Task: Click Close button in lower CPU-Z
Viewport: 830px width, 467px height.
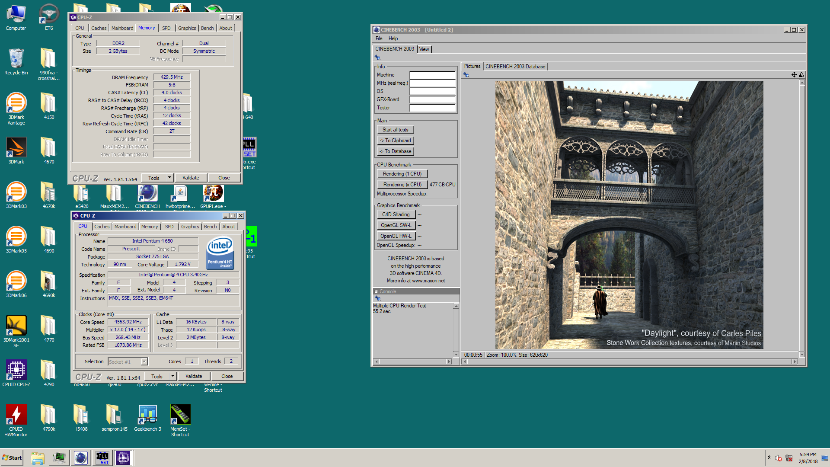Action: click(x=227, y=376)
